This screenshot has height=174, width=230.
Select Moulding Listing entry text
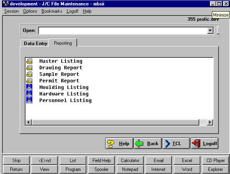tap(64, 87)
